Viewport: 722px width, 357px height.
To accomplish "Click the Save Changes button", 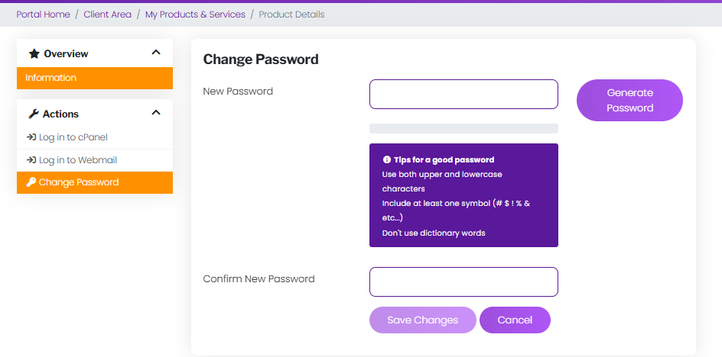I will pos(422,320).
